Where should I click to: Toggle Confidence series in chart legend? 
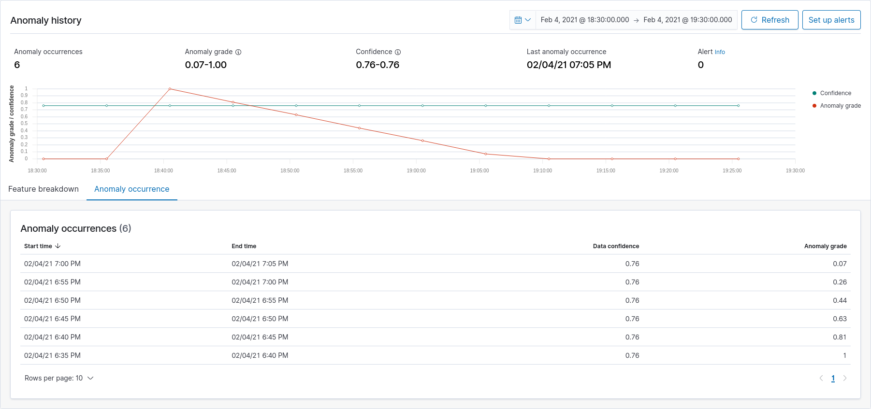coord(835,93)
